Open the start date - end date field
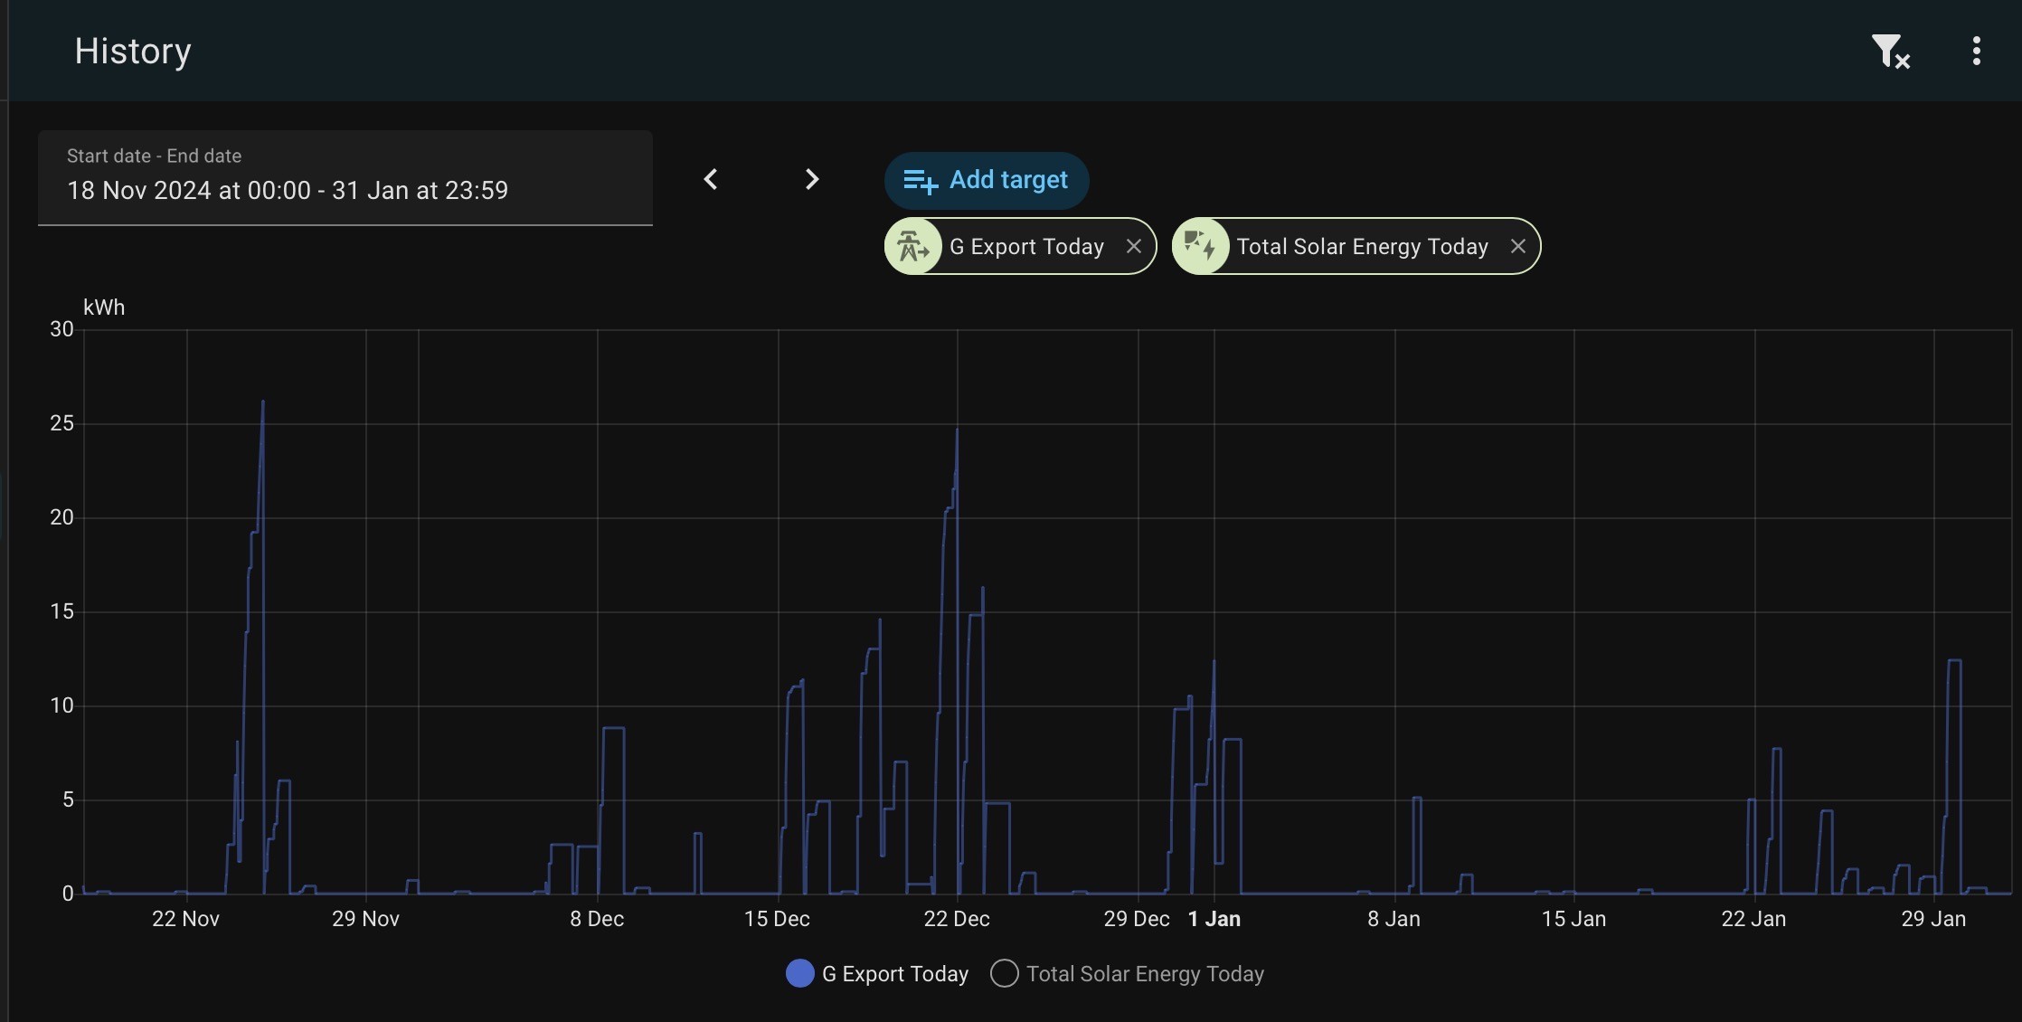 (x=345, y=178)
